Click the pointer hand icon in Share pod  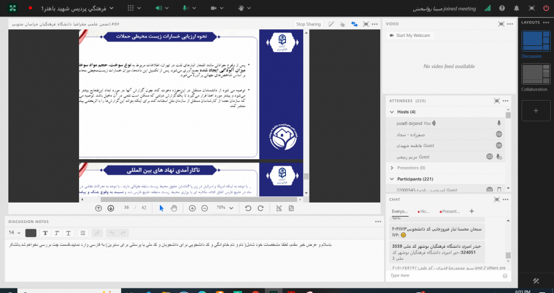342,24
